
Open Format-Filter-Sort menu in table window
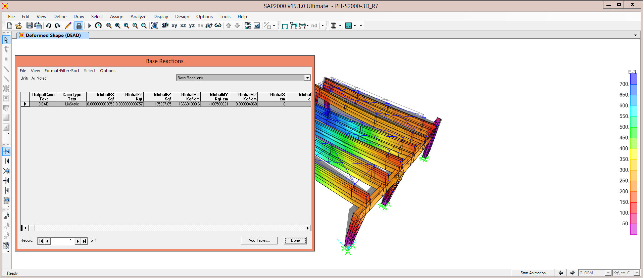[x=62, y=71]
